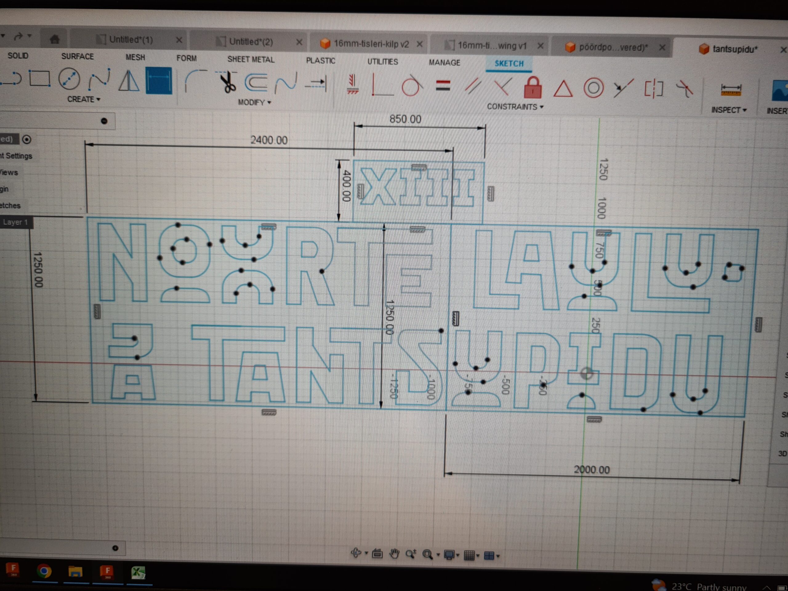Switch to the SHEET METAL tab
The height and width of the screenshot is (591, 788).
pos(251,59)
